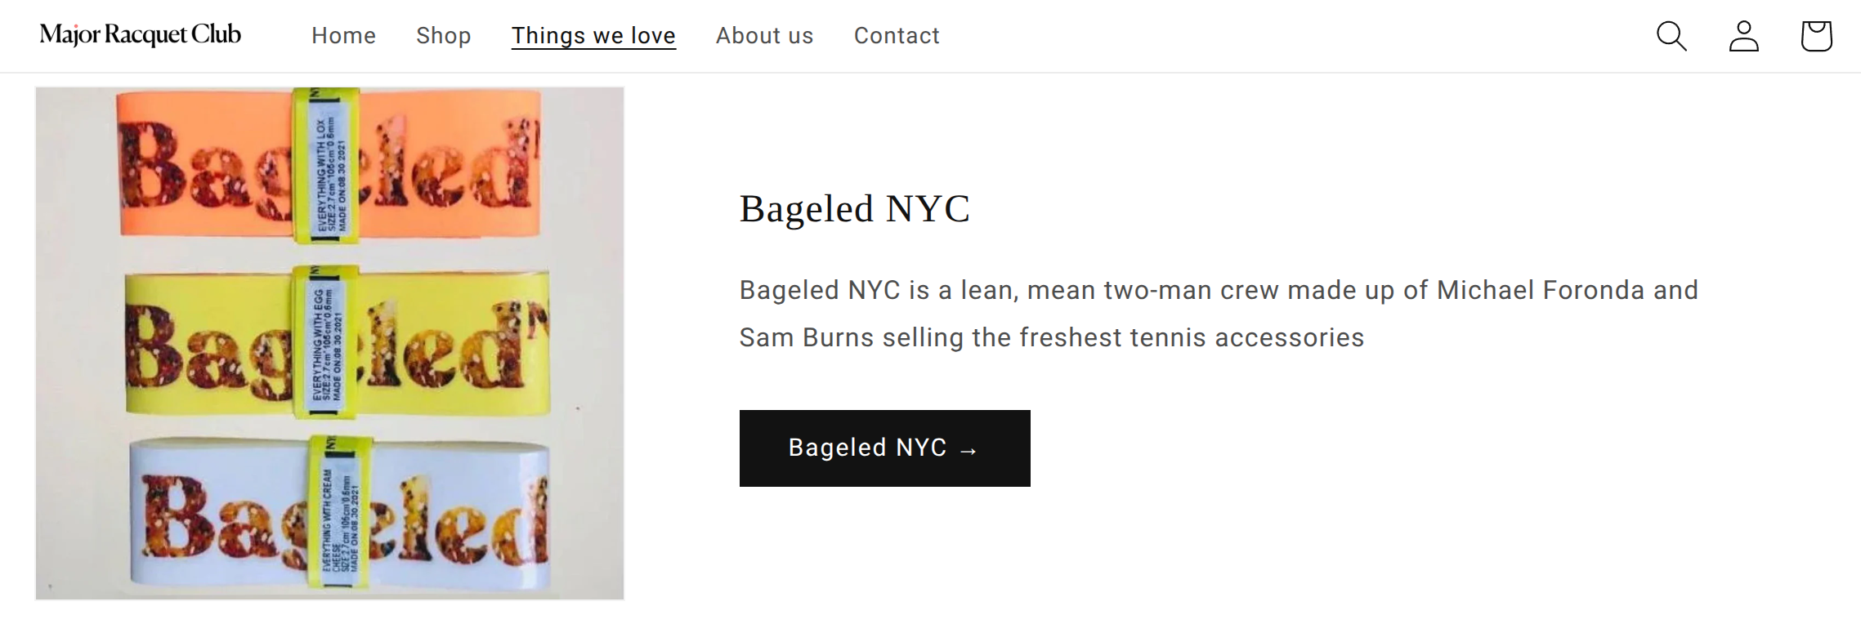The width and height of the screenshot is (1861, 624).
Task: Go to the Home menu item
Action: pyautogui.click(x=343, y=36)
